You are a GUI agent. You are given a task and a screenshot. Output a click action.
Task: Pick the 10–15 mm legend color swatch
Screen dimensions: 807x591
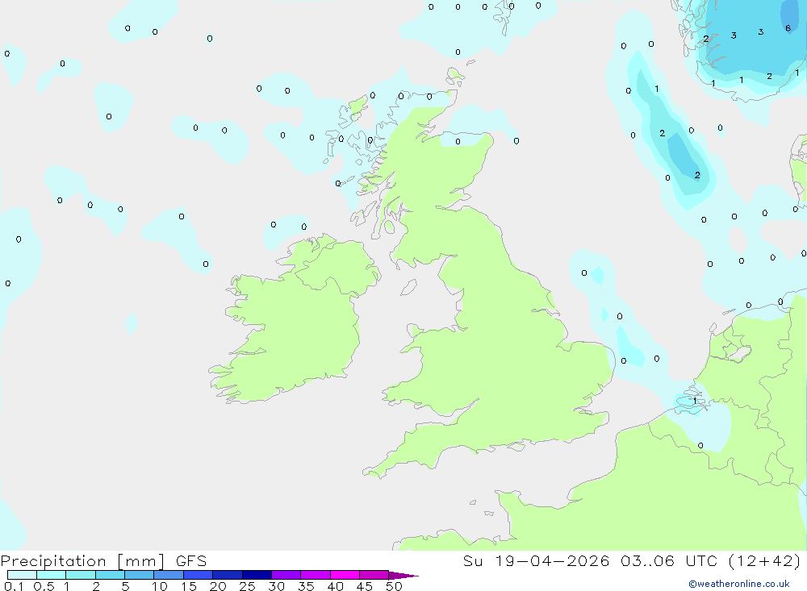(169, 575)
